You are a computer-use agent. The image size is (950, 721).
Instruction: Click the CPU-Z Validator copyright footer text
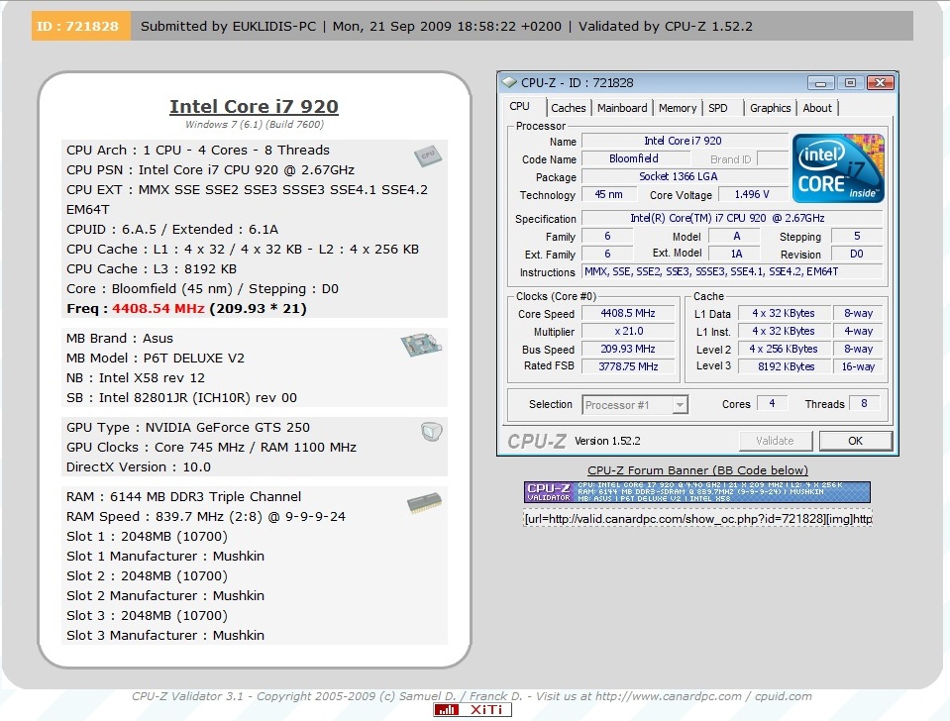(472, 696)
